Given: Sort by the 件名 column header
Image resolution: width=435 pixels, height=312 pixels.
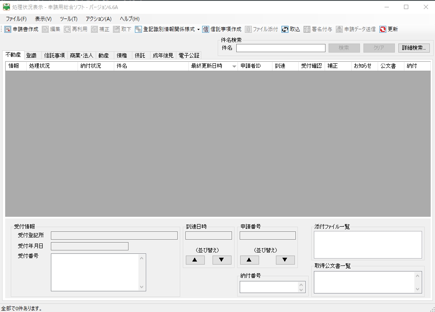Looking at the screenshot, I should coord(151,66).
